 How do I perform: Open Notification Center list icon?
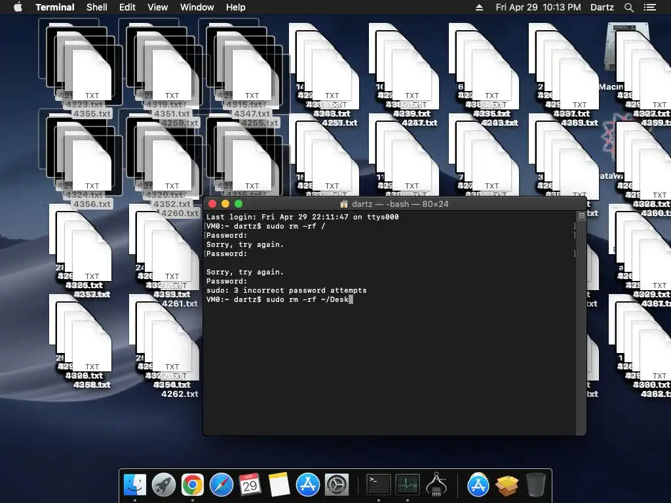(649, 7)
